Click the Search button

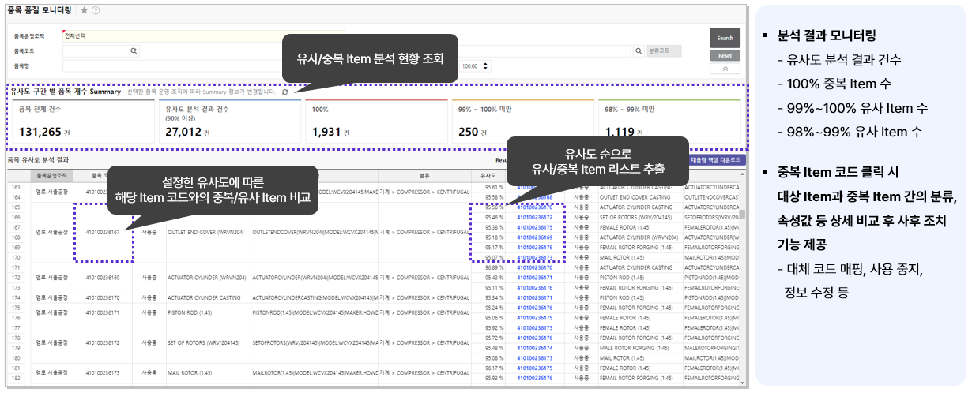[725, 38]
